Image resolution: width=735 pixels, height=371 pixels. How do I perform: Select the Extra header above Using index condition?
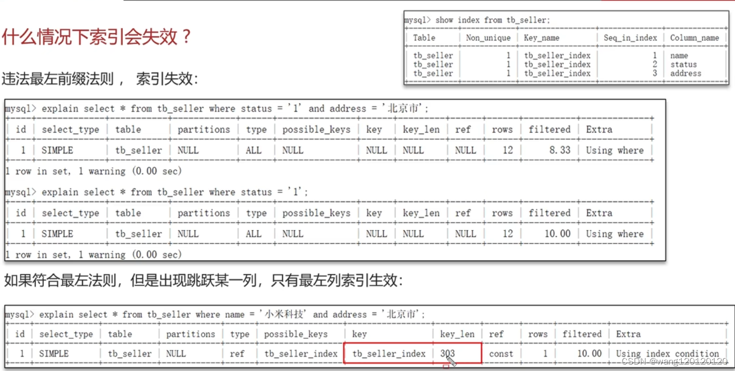(628, 334)
